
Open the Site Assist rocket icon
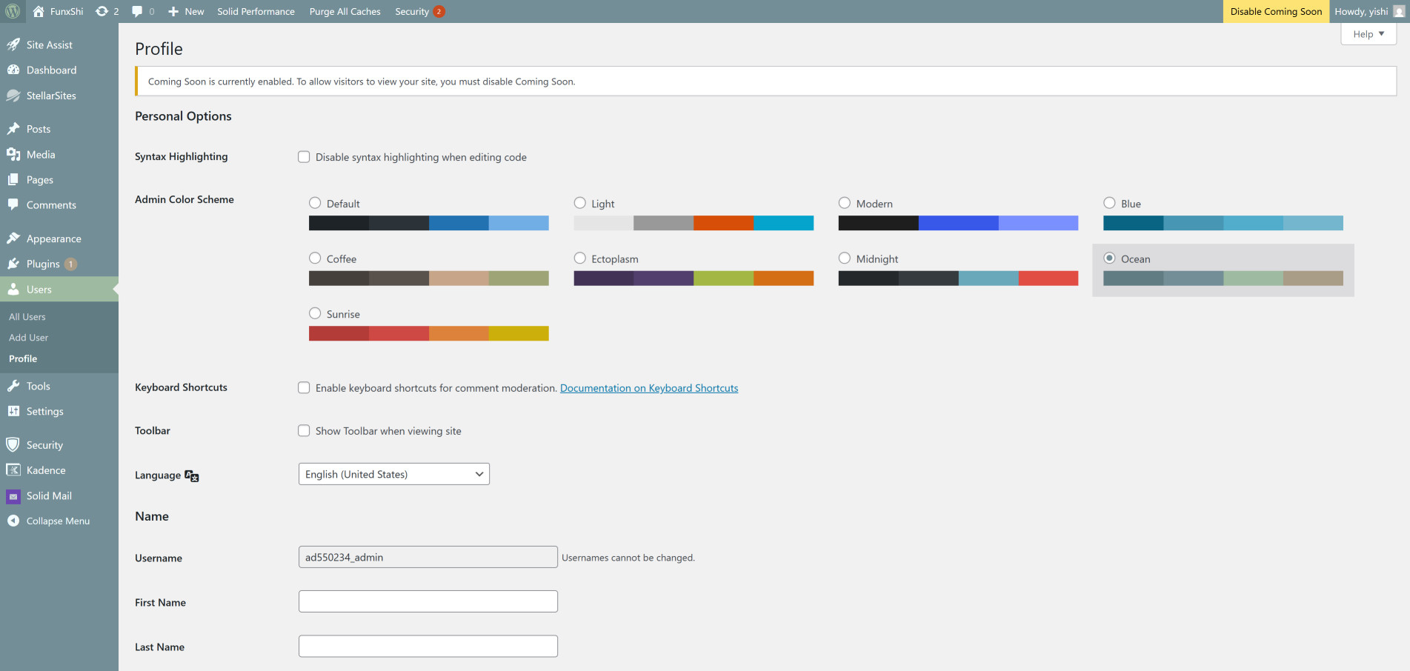(x=13, y=44)
